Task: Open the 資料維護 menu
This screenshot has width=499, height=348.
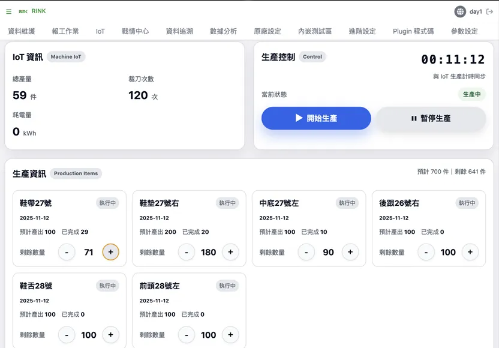Action: click(22, 31)
